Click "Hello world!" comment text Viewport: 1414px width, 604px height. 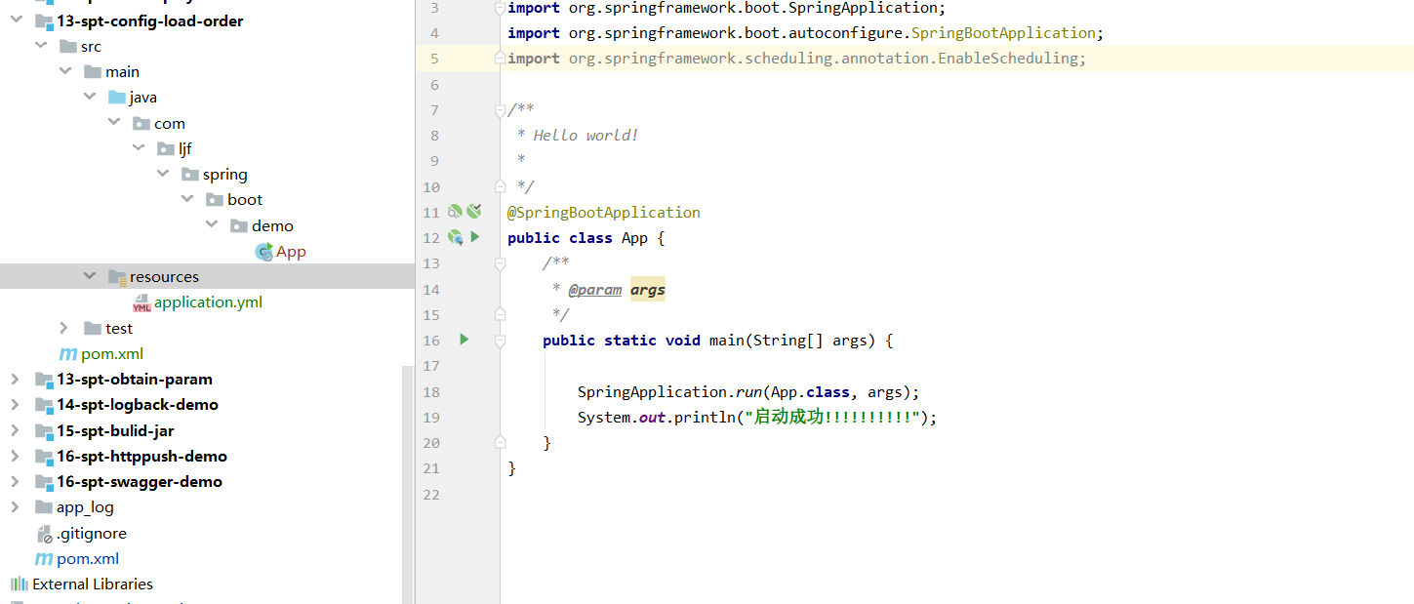click(x=586, y=136)
